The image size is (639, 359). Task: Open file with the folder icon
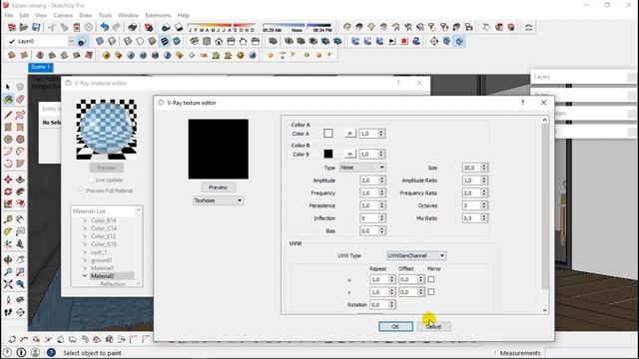click(24, 27)
